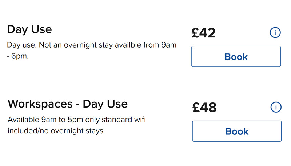This screenshot has width=291, height=166.
Task: Click "included/no overnight stays" text line
Action: pos(55,131)
